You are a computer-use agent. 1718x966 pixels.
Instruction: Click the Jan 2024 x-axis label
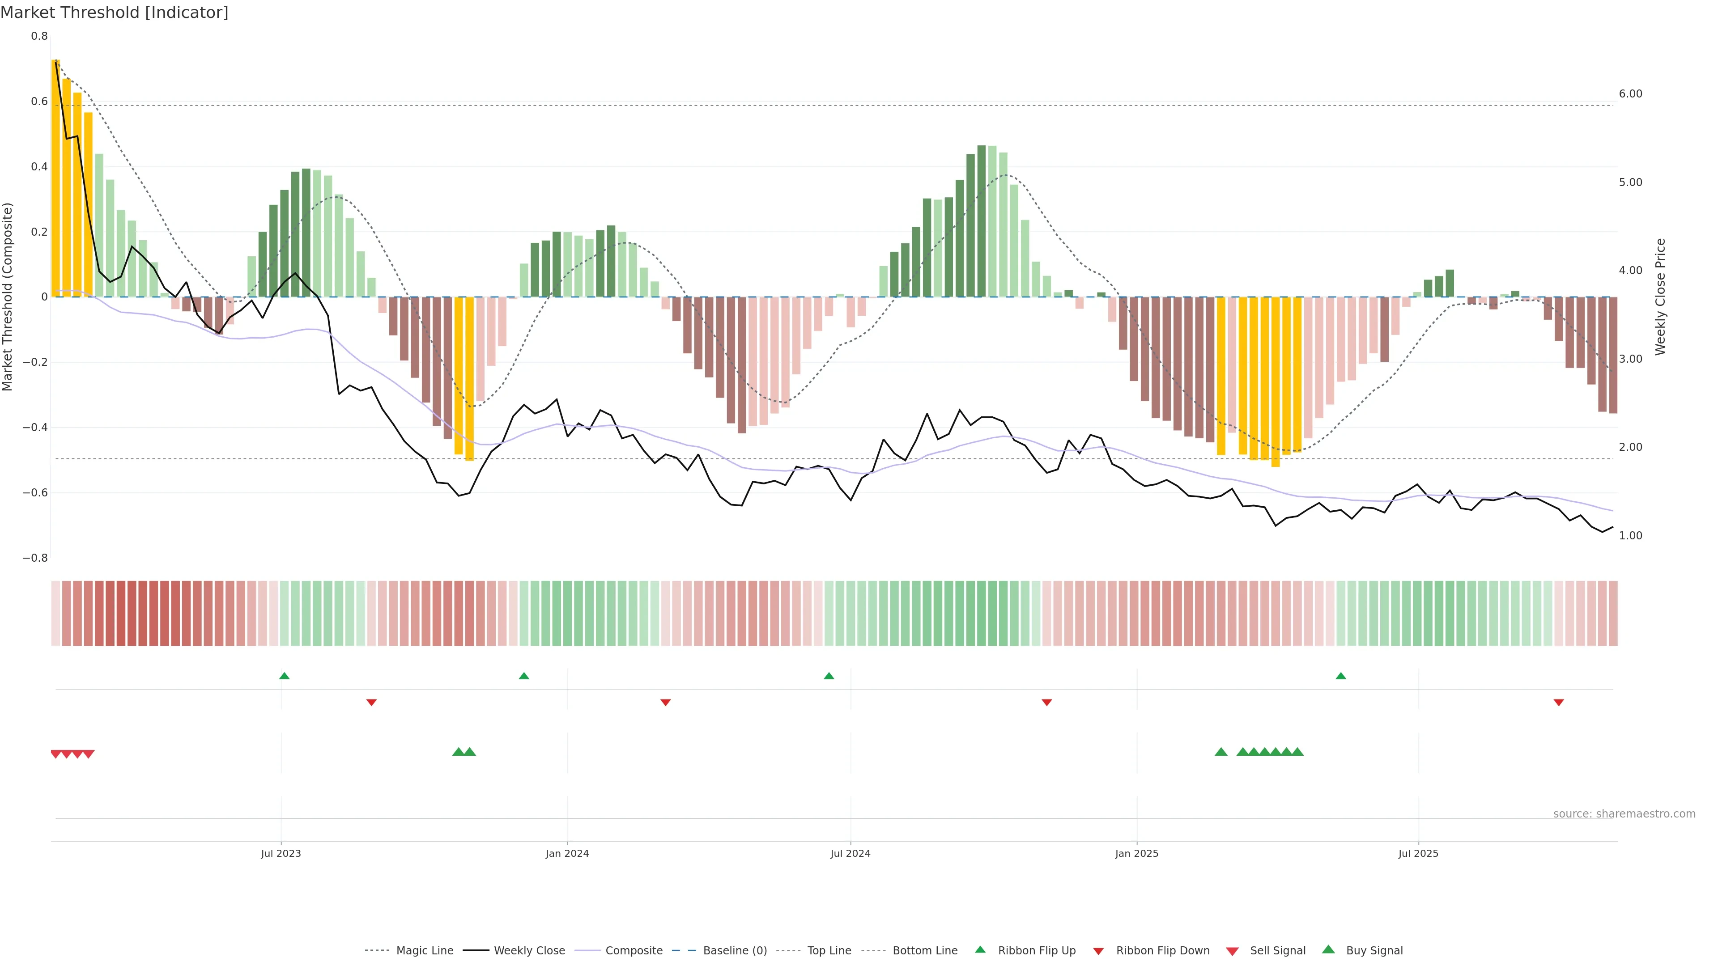click(x=567, y=853)
